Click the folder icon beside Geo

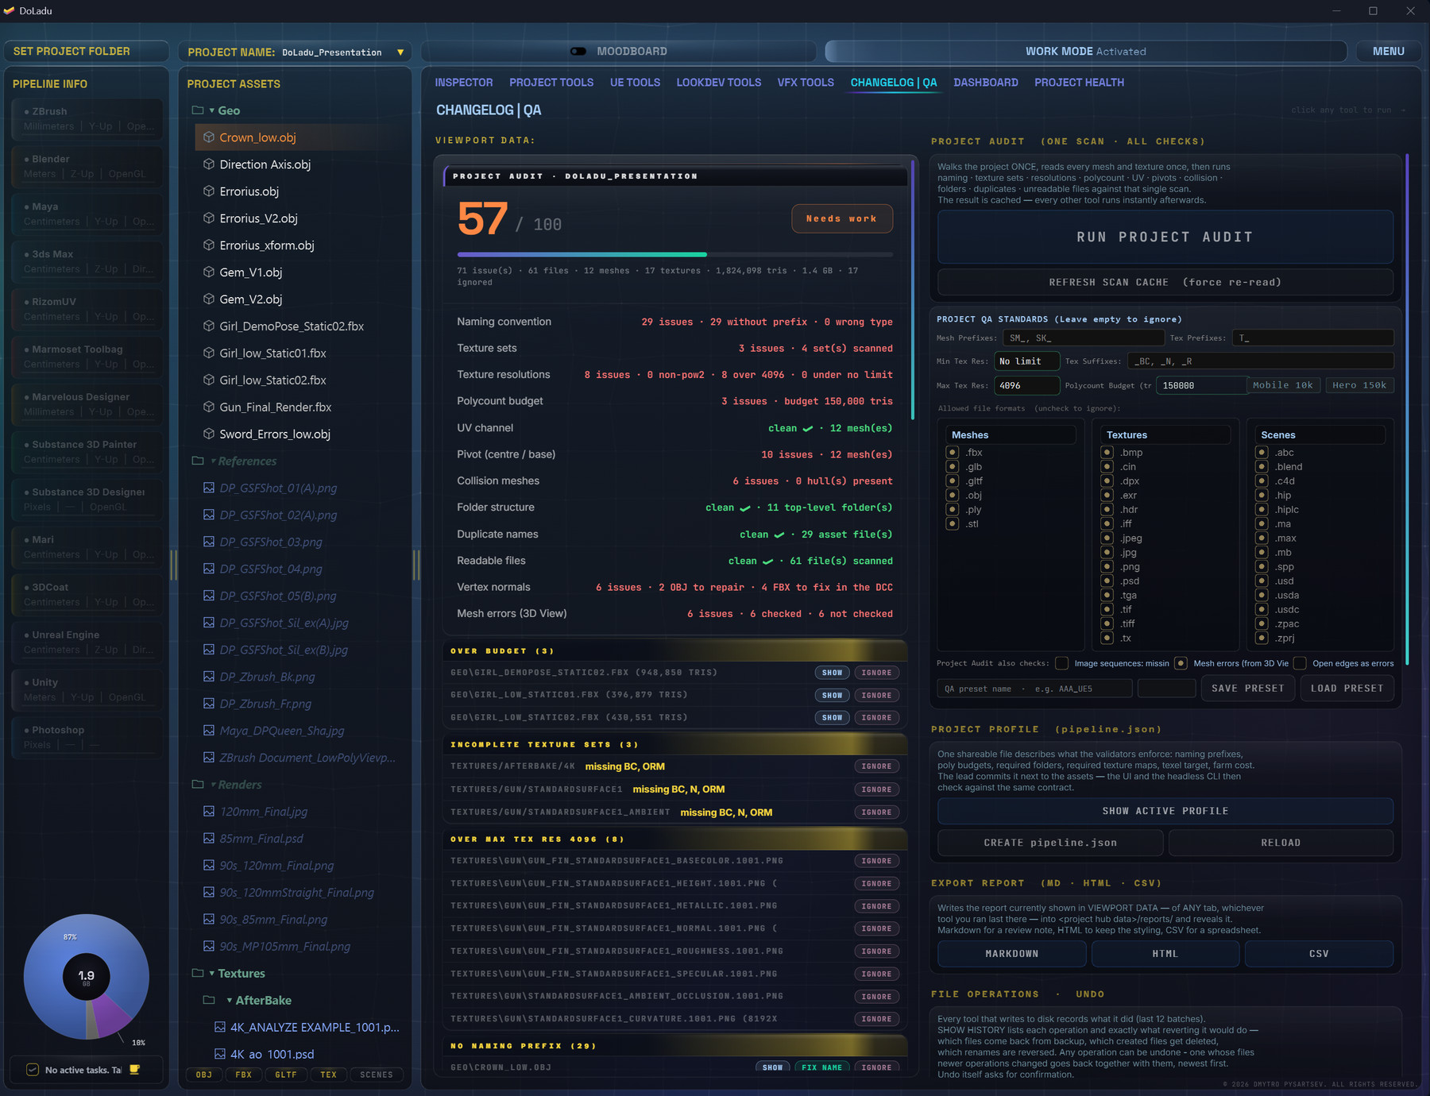[198, 110]
